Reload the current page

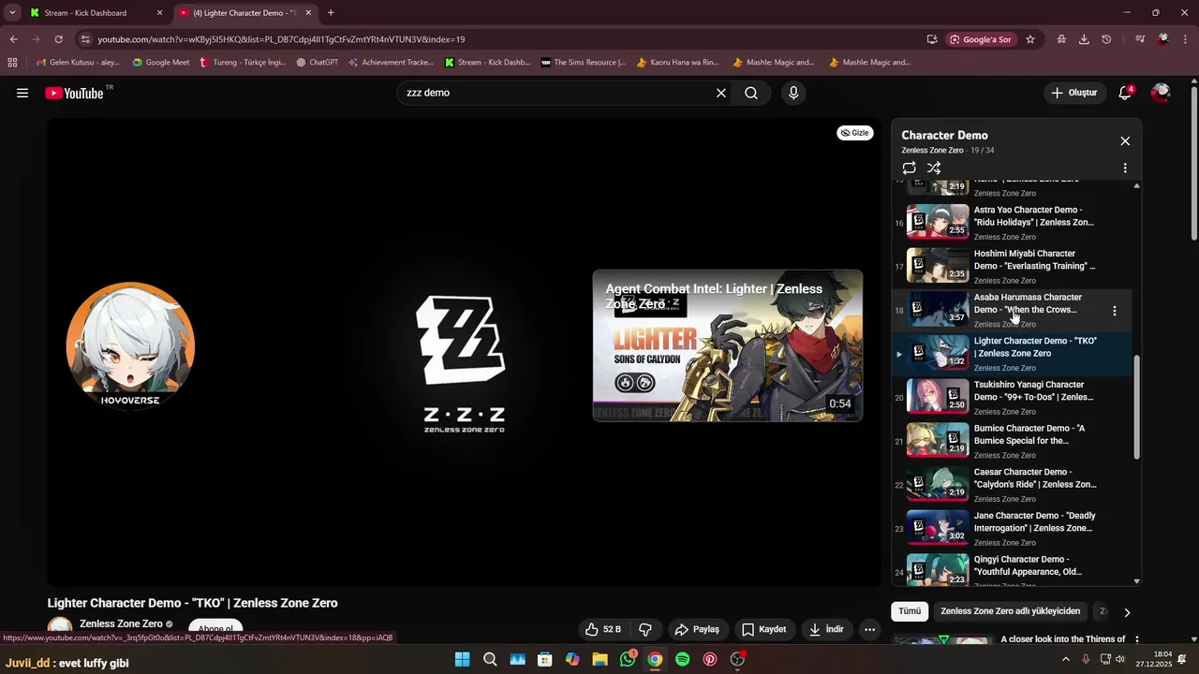(x=58, y=39)
